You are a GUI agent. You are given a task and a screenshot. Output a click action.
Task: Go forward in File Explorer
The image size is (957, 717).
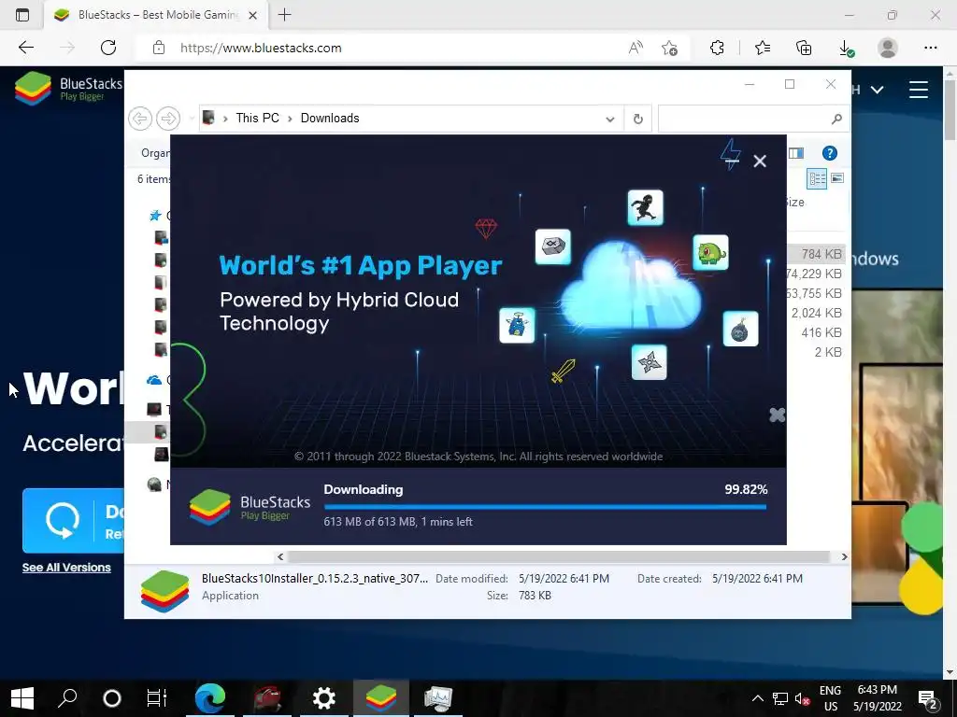pos(168,119)
